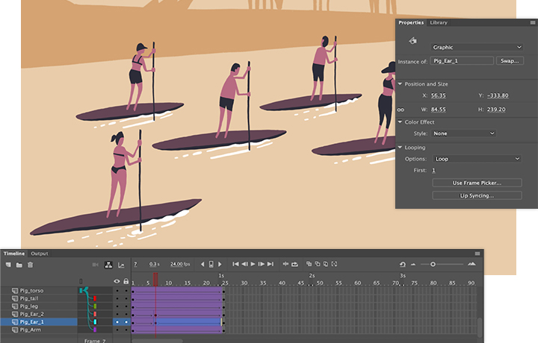Click the Use Frame Picker button
The height and width of the screenshot is (343, 538).
[476, 183]
